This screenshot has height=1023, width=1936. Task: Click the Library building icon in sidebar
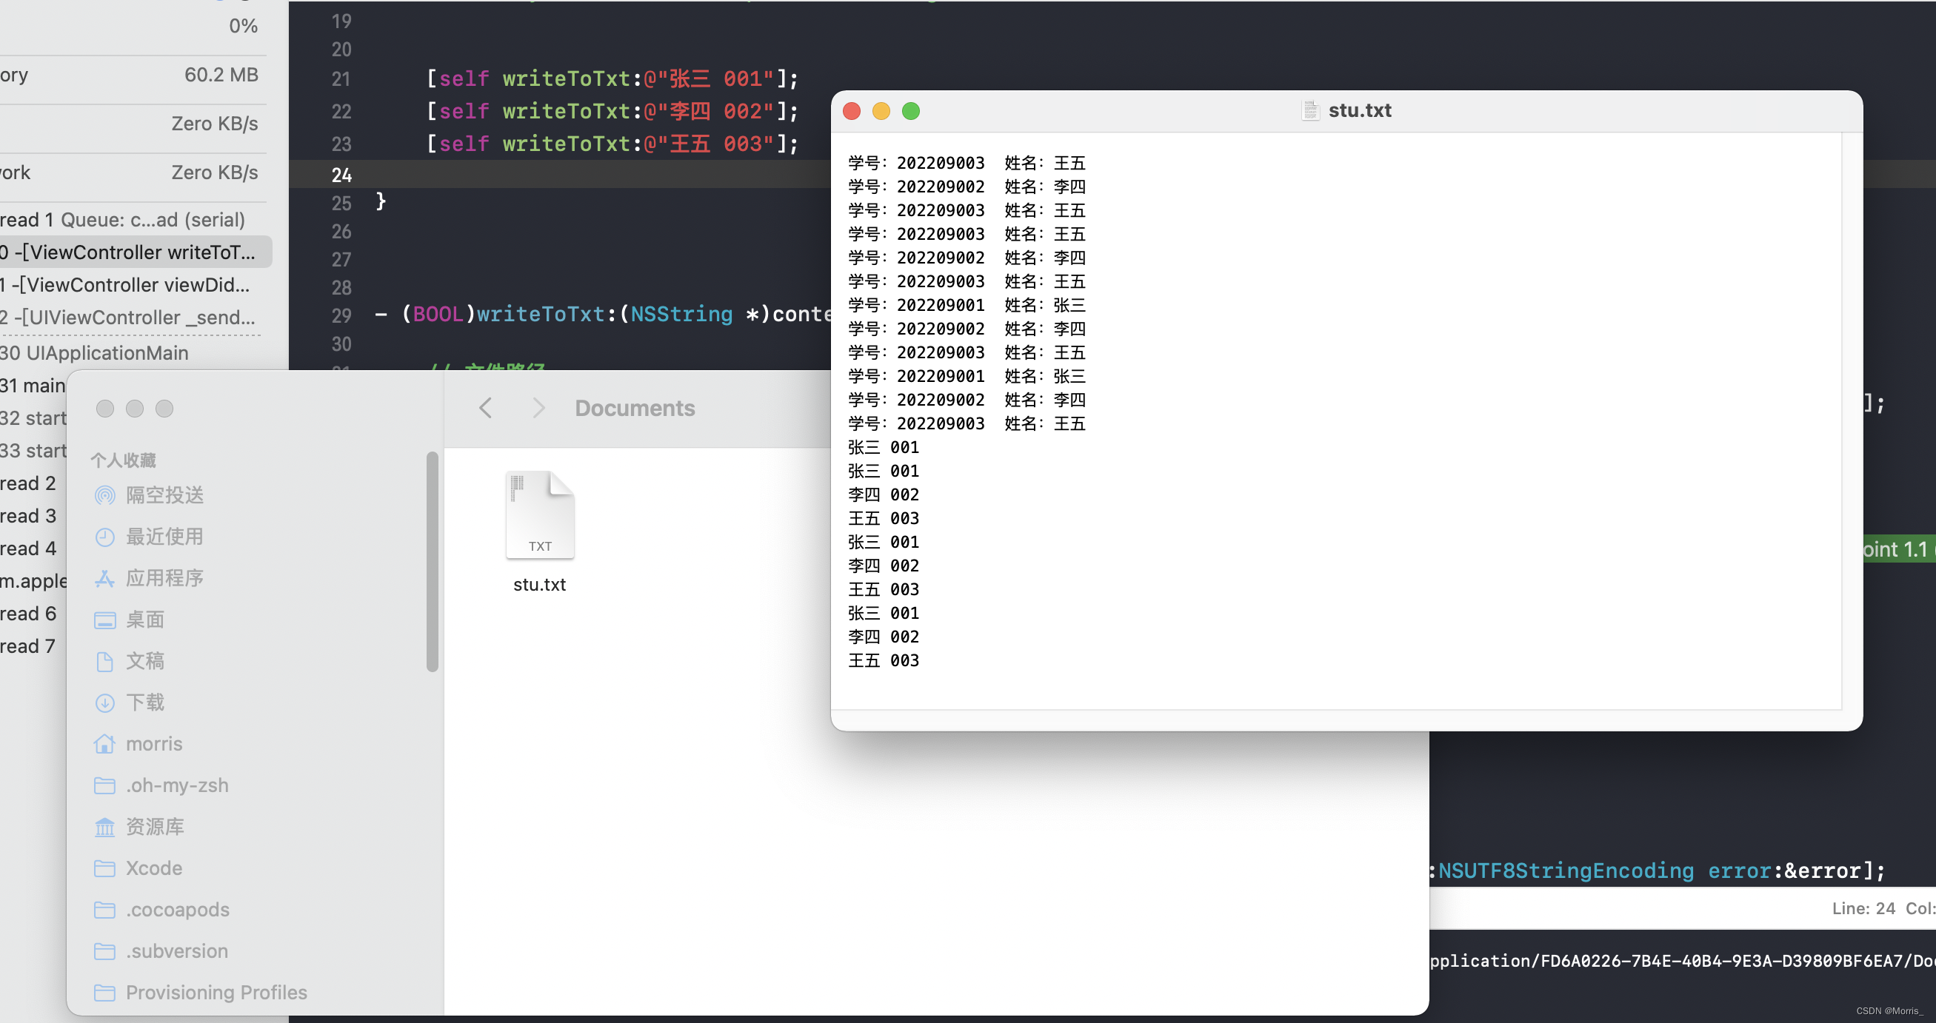coord(104,827)
